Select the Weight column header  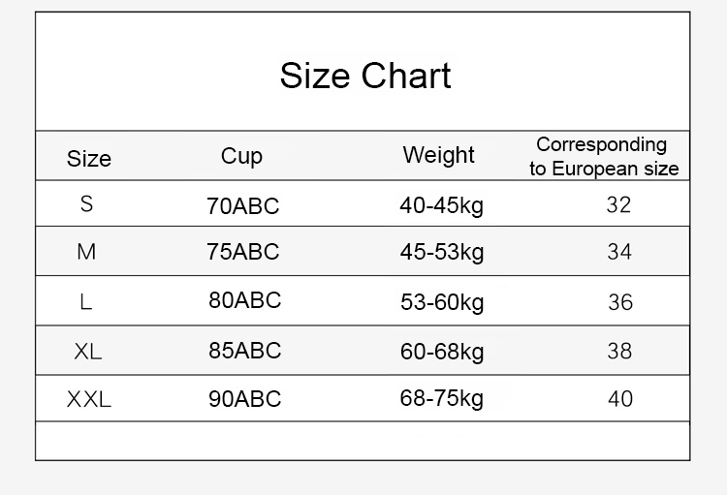tap(439, 155)
